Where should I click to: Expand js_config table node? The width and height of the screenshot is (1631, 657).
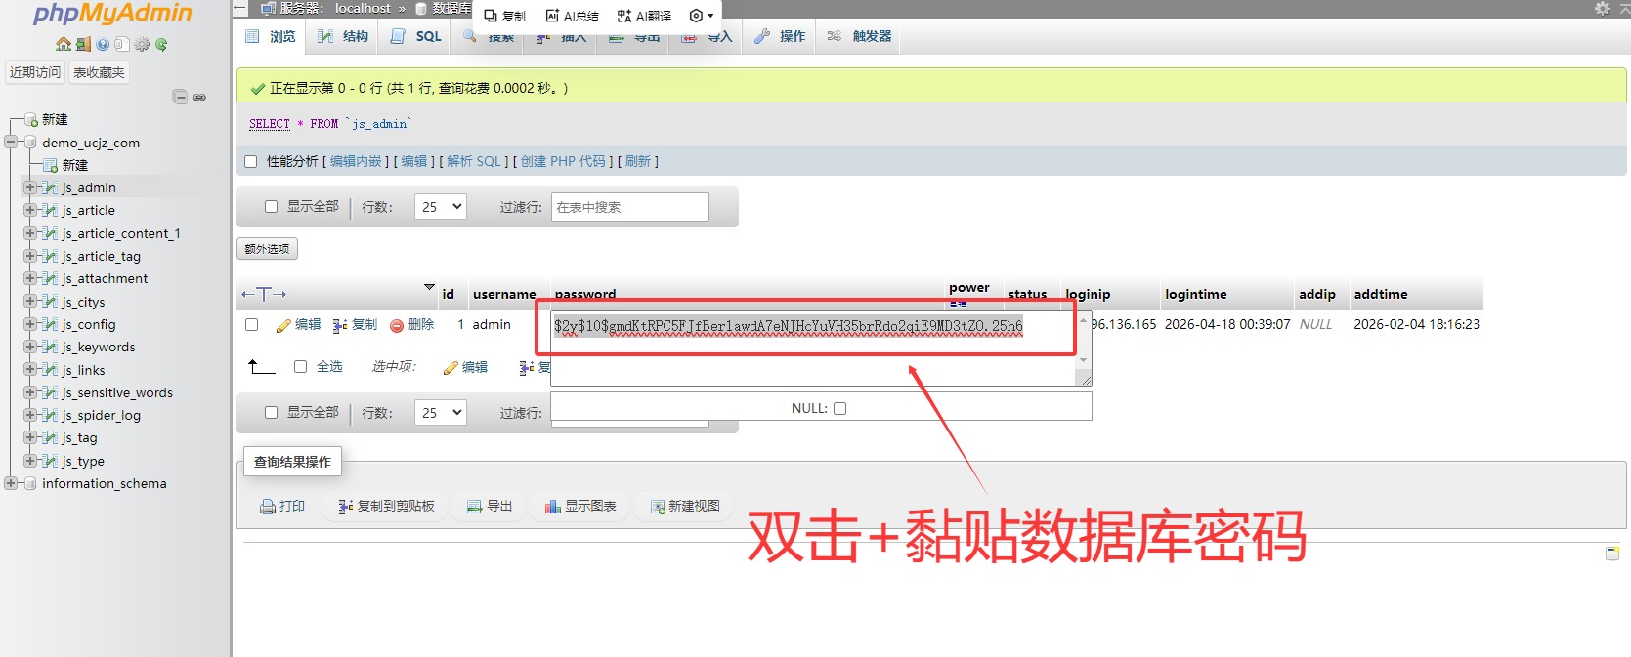tap(30, 324)
